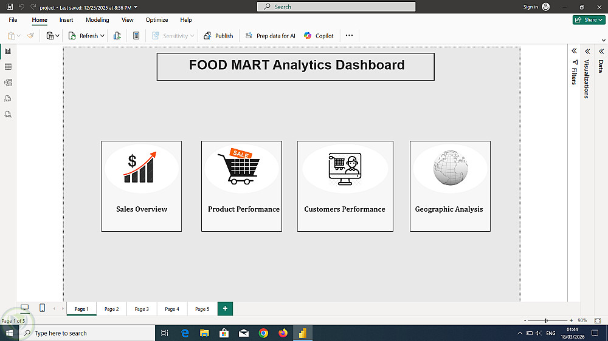Open the Sign in account option
The height and width of the screenshot is (341, 608).
tap(537, 7)
